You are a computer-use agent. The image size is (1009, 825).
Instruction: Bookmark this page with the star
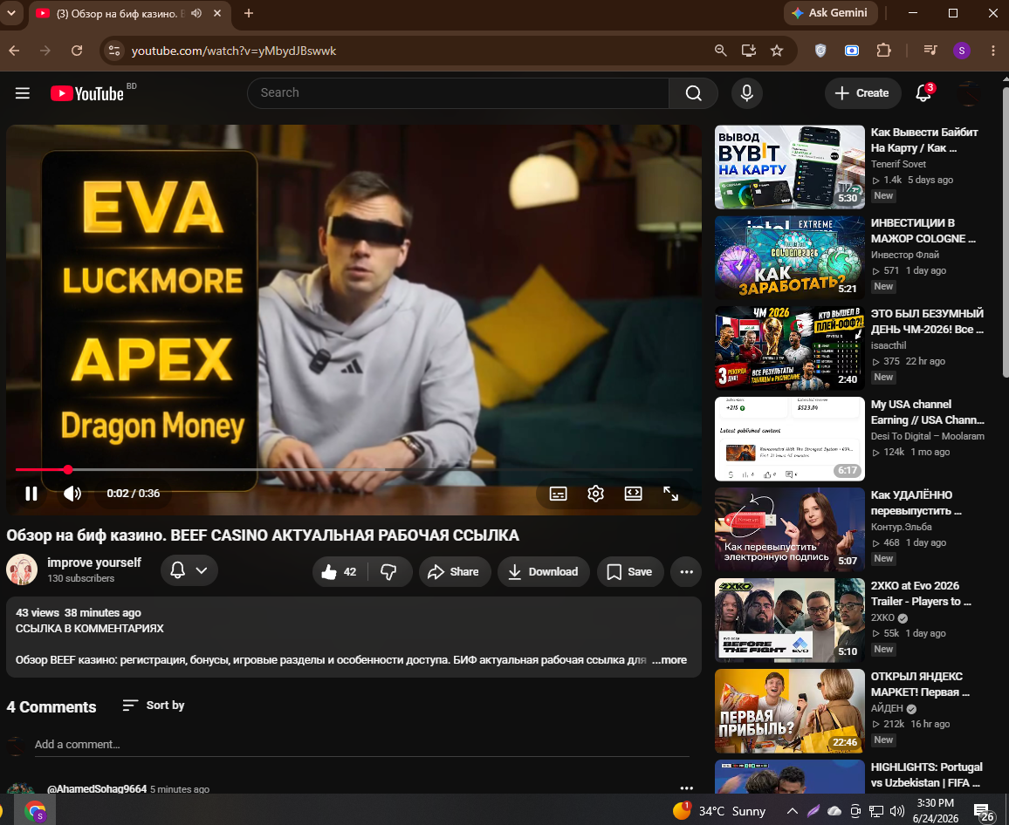tap(777, 51)
